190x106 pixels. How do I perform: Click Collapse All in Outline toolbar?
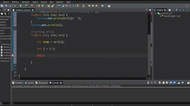pyautogui.click(x=170, y=10)
